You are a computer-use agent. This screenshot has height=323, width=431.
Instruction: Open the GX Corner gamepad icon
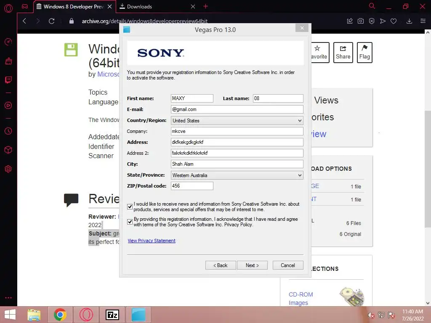(25, 6)
